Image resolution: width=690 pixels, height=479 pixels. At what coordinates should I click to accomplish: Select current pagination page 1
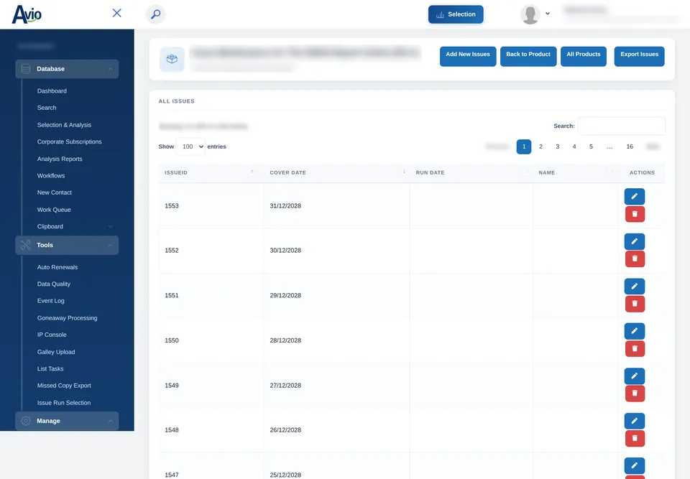(524, 147)
